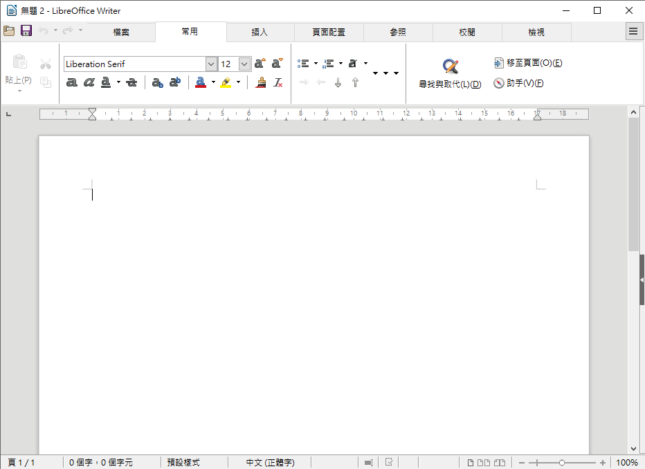Toggle bold formatting
This screenshot has width=645, height=469.
(71, 82)
